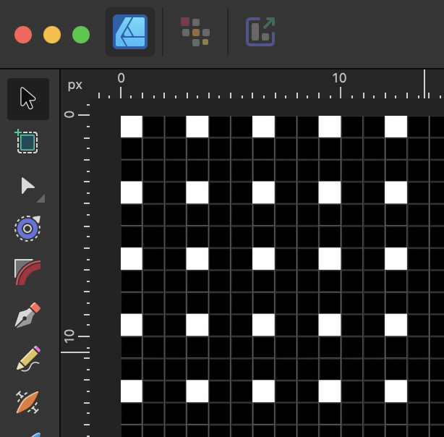Select the Corner tool

click(27, 272)
